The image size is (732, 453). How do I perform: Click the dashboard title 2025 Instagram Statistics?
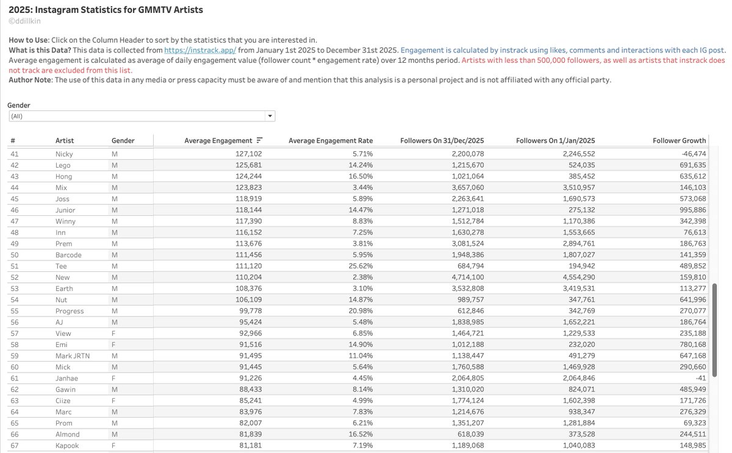[106, 9]
